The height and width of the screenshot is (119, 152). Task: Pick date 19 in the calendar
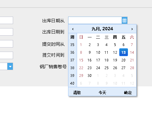[x=115, y=60]
